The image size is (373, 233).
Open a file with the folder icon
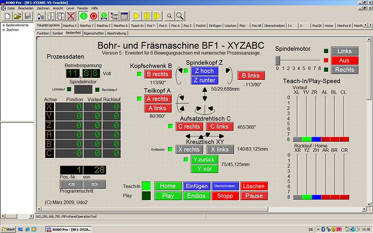point(17,16)
